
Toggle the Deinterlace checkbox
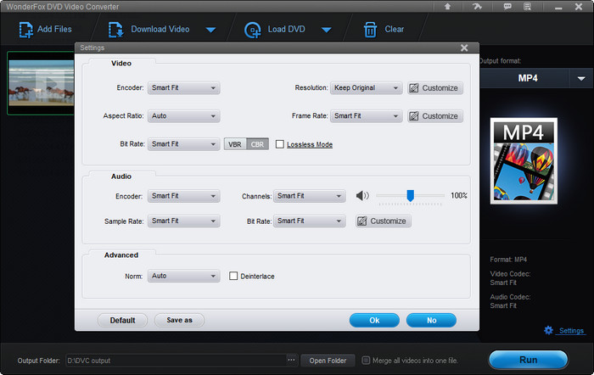(x=234, y=276)
